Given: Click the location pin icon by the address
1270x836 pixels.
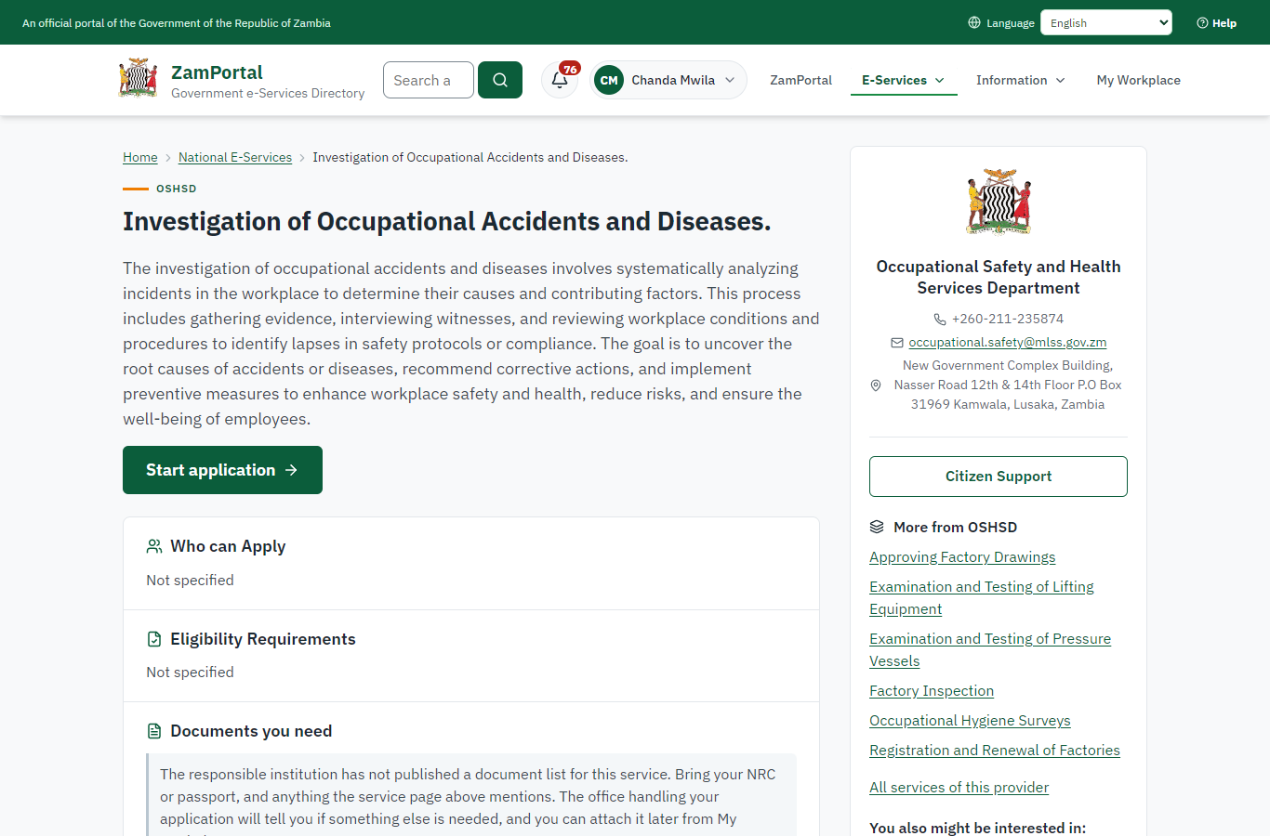Looking at the screenshot, I should [x=875, y=385].
